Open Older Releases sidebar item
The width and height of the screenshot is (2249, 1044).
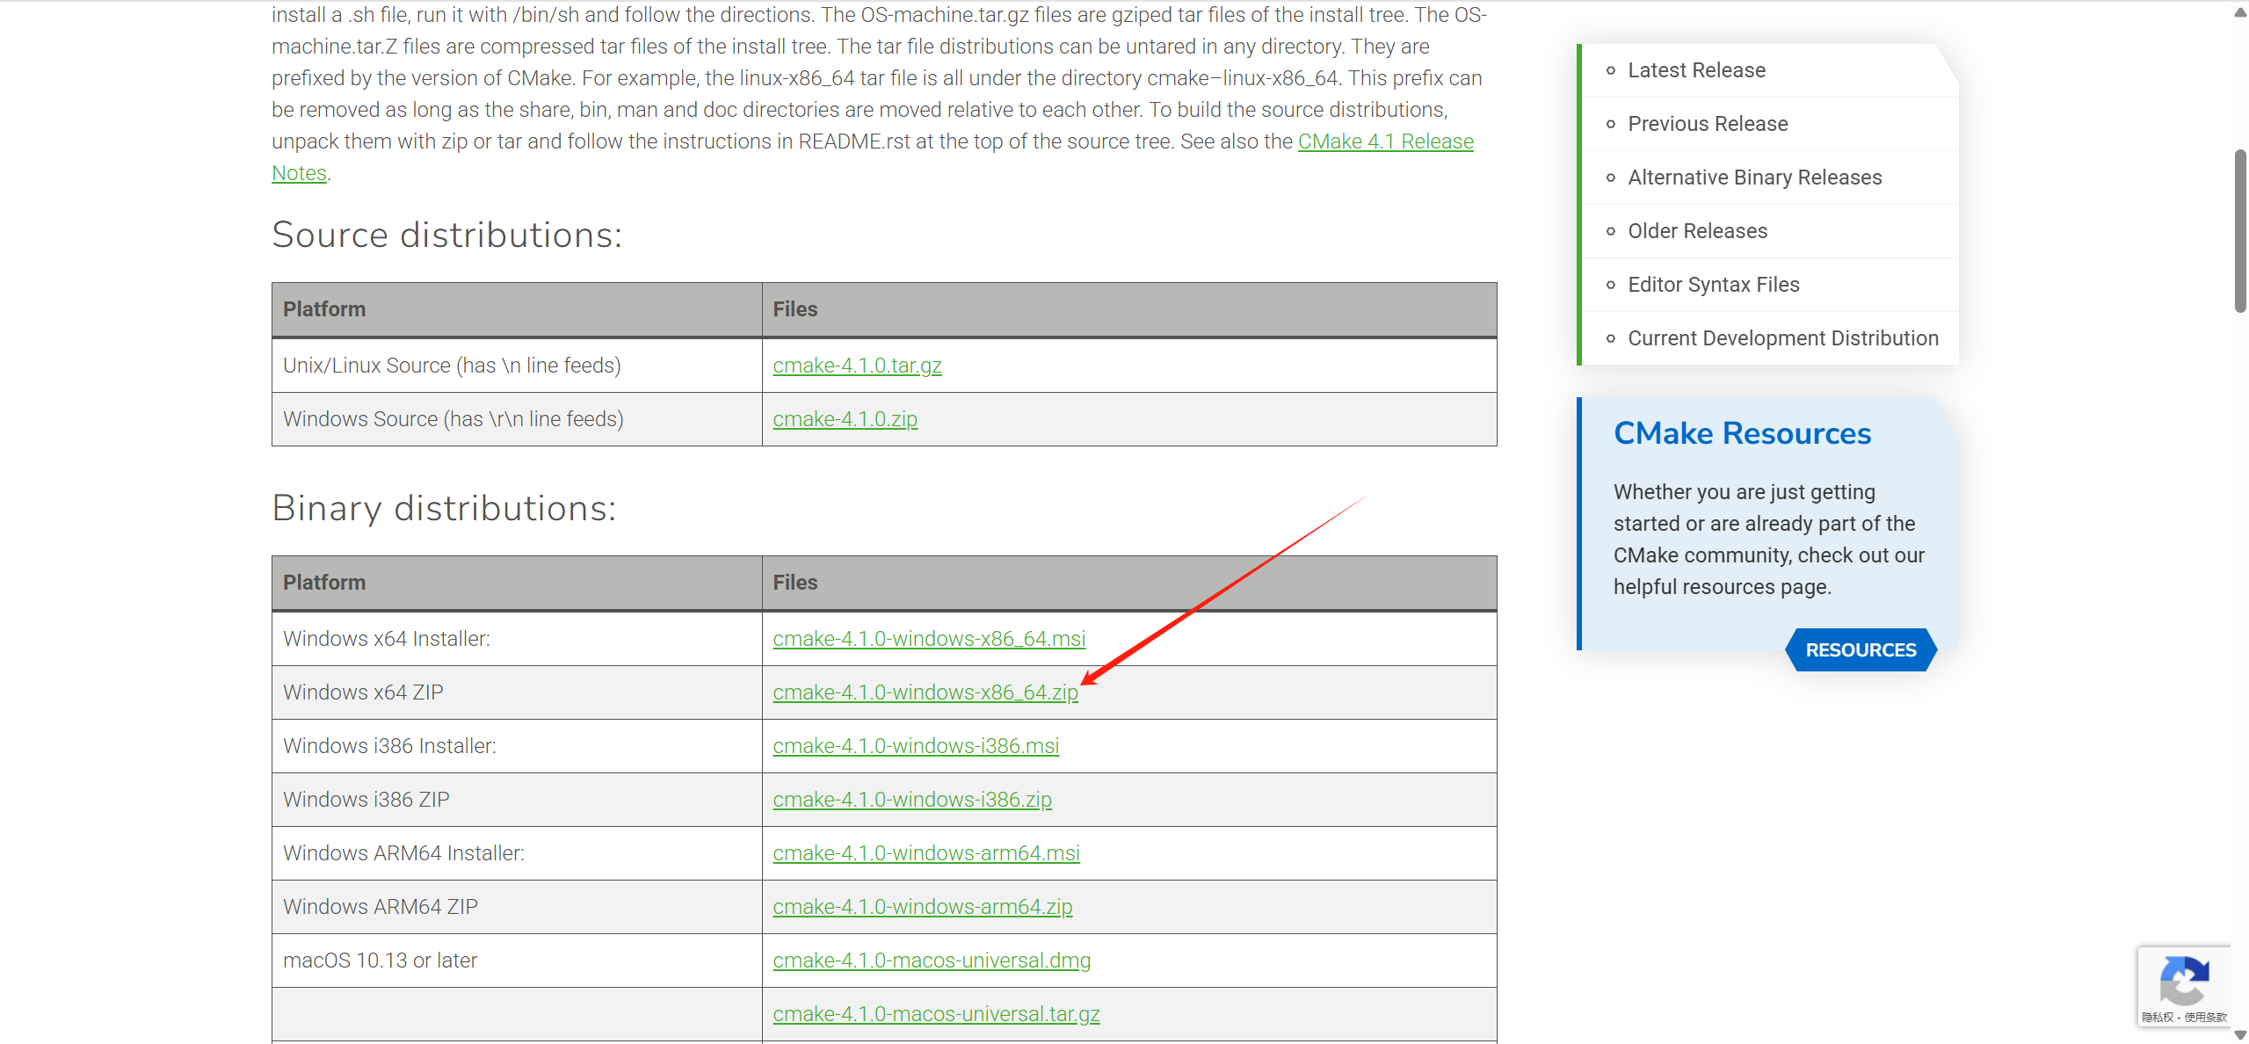pos(1697,231)
